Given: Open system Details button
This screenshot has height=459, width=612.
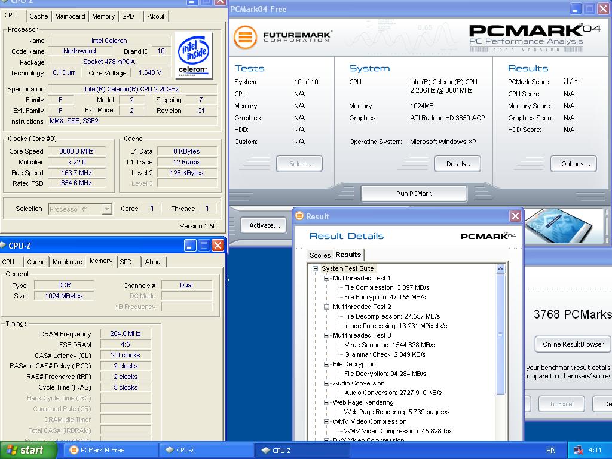Looking at the screenshot, I should point(457,164).
